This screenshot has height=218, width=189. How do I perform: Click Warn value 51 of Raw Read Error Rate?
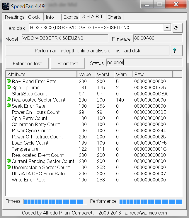[118, 81]
